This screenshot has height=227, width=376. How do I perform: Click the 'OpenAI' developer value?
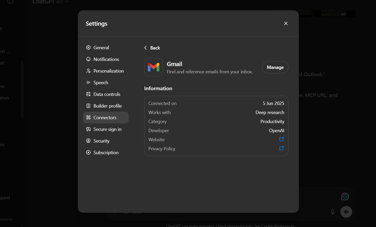[276, 131]
